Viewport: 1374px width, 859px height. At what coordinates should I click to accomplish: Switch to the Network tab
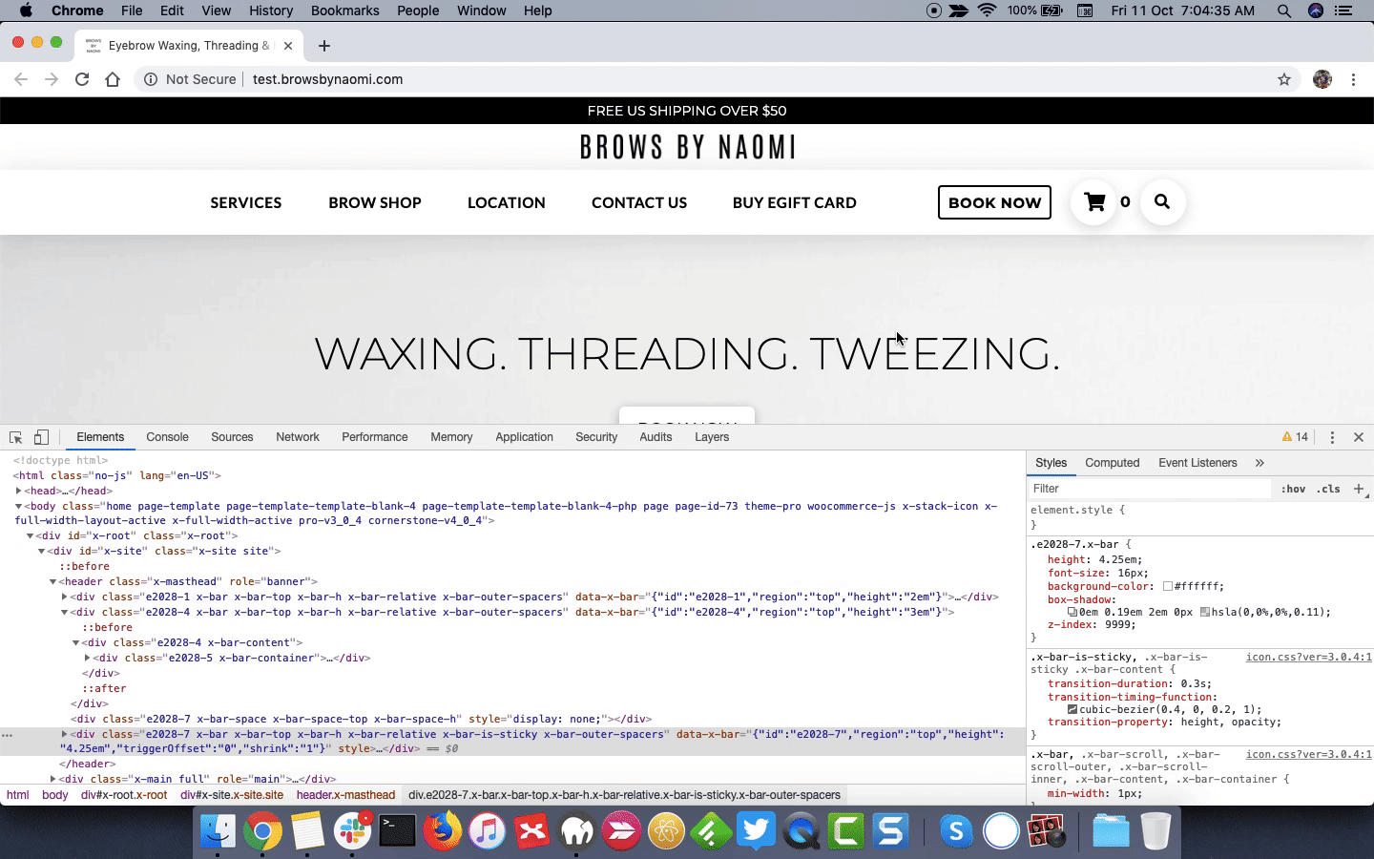(298, 437)
